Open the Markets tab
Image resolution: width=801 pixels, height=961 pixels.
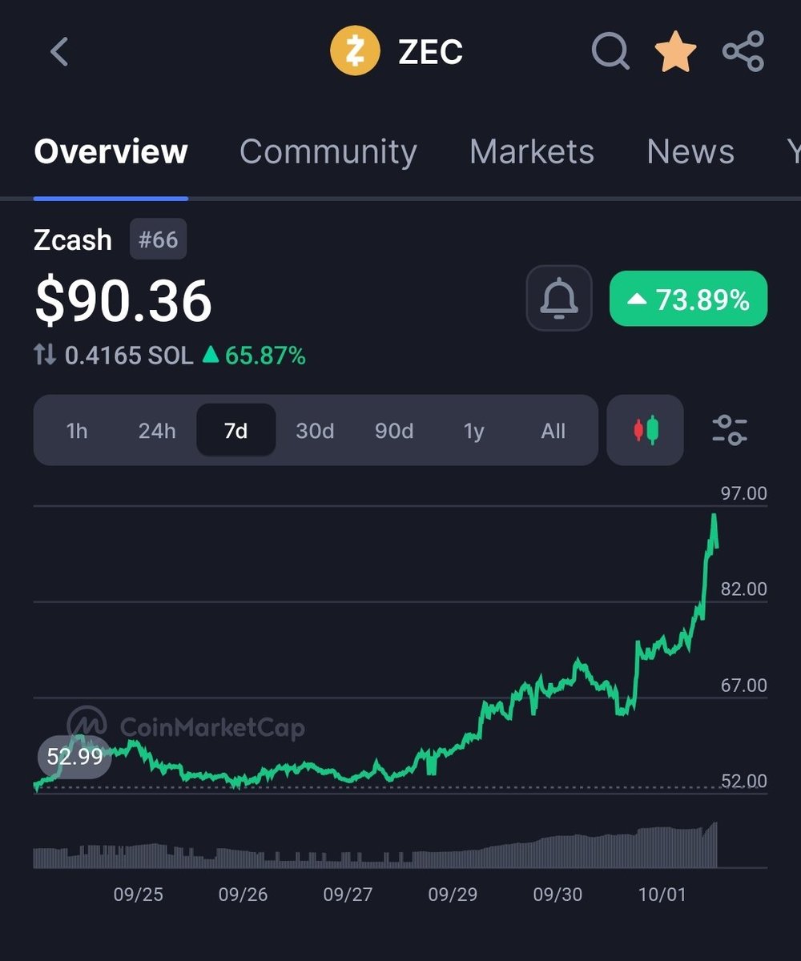click(x=532, y=151)
